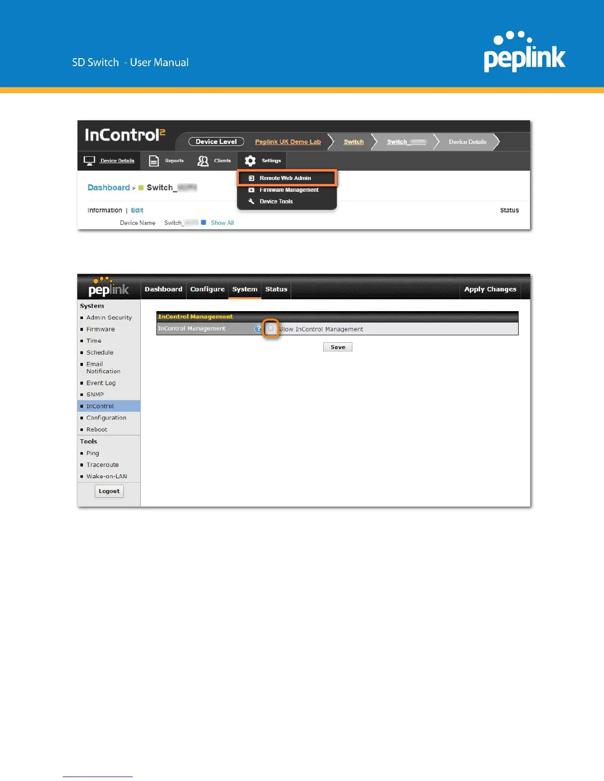604x781 pixels.
Task: Open Time settings in sidebar
Action: tap(94, 341)
